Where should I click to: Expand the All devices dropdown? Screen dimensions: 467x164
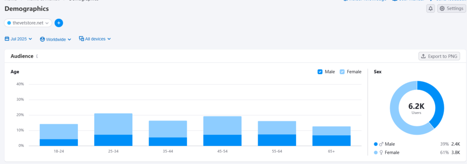95,39
